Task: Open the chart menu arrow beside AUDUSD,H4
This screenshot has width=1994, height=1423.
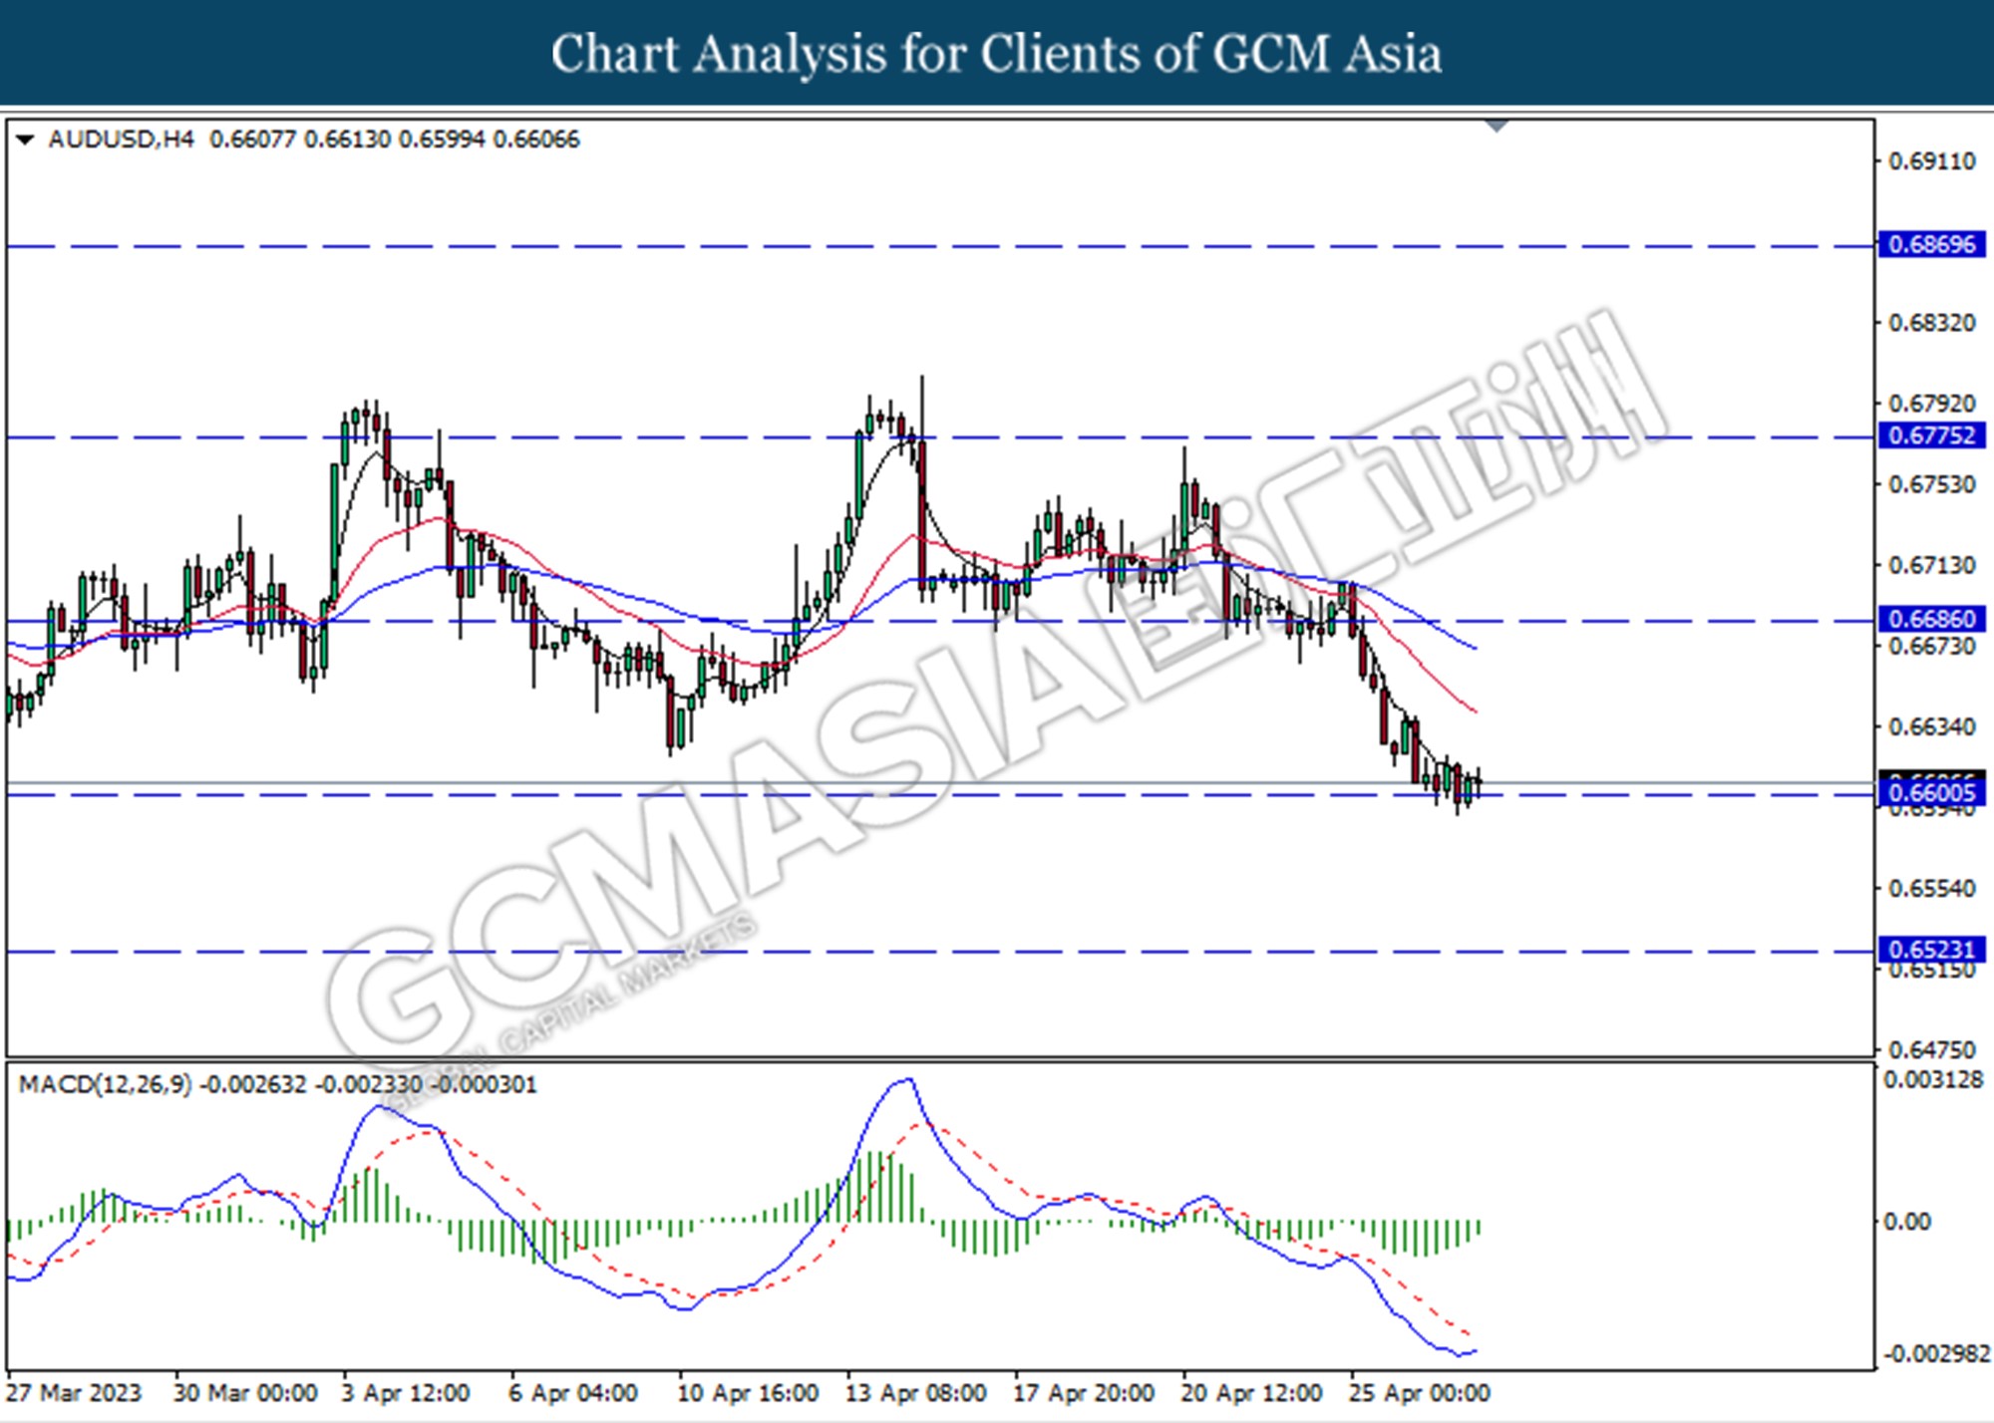Action: coord(26,140)
